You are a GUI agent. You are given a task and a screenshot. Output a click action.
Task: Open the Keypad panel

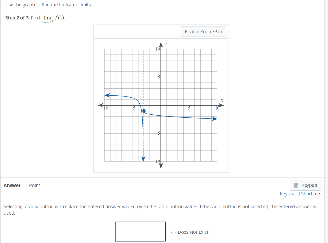coord(305,185)
